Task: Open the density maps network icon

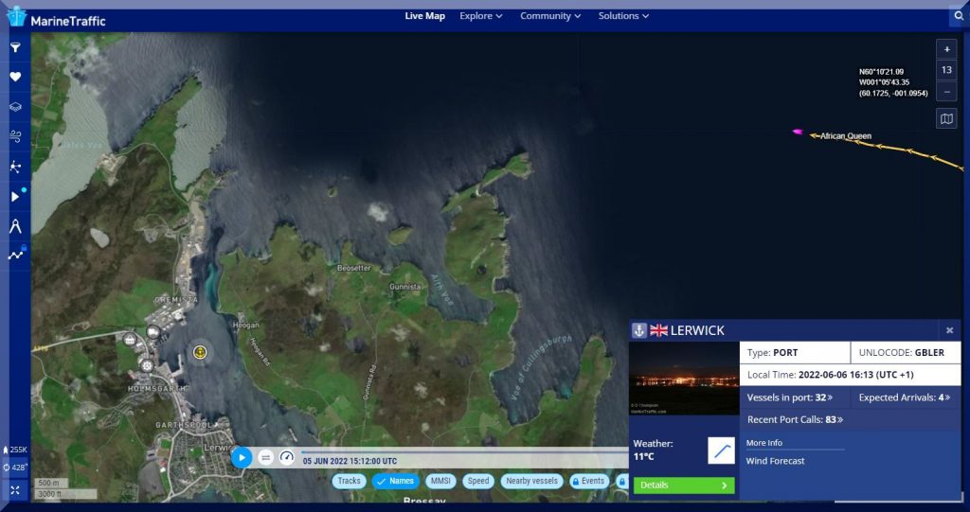Action: coord(15,167)
